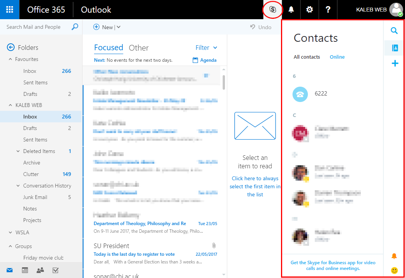Collapse the Favourites section
This screenshot has height=278, width=405.
click(10, 59)
